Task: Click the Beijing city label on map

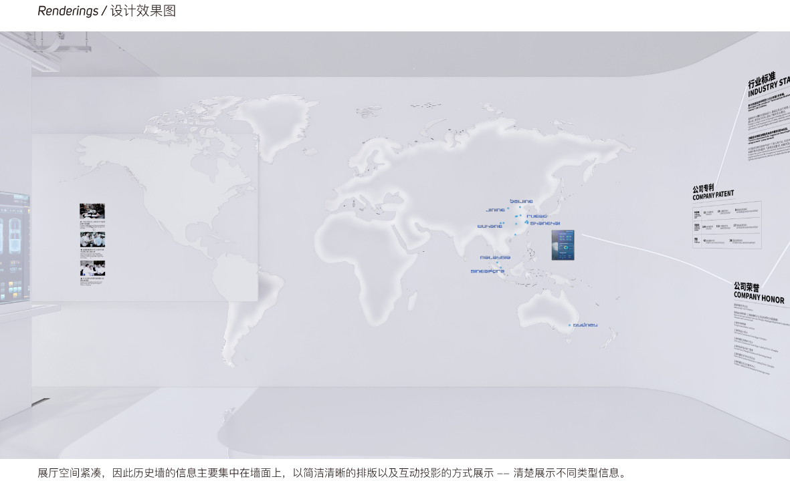Action: tap(522, 201)
